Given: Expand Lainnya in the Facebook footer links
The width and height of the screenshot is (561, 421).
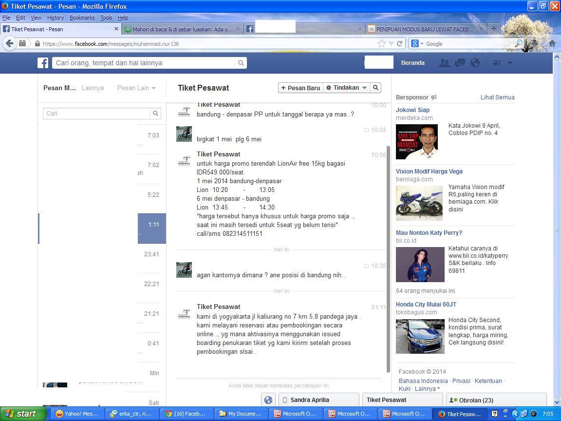Looking at the screenshot, I should [427, 389].
